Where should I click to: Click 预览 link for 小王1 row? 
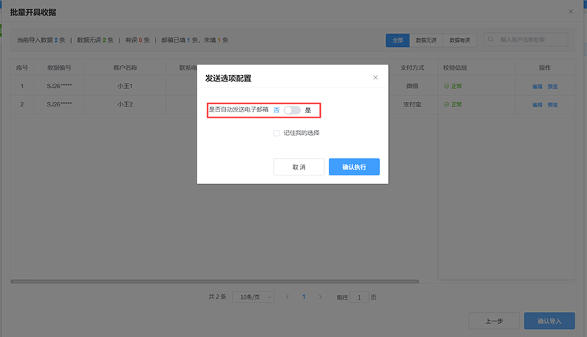click(553, 87)
